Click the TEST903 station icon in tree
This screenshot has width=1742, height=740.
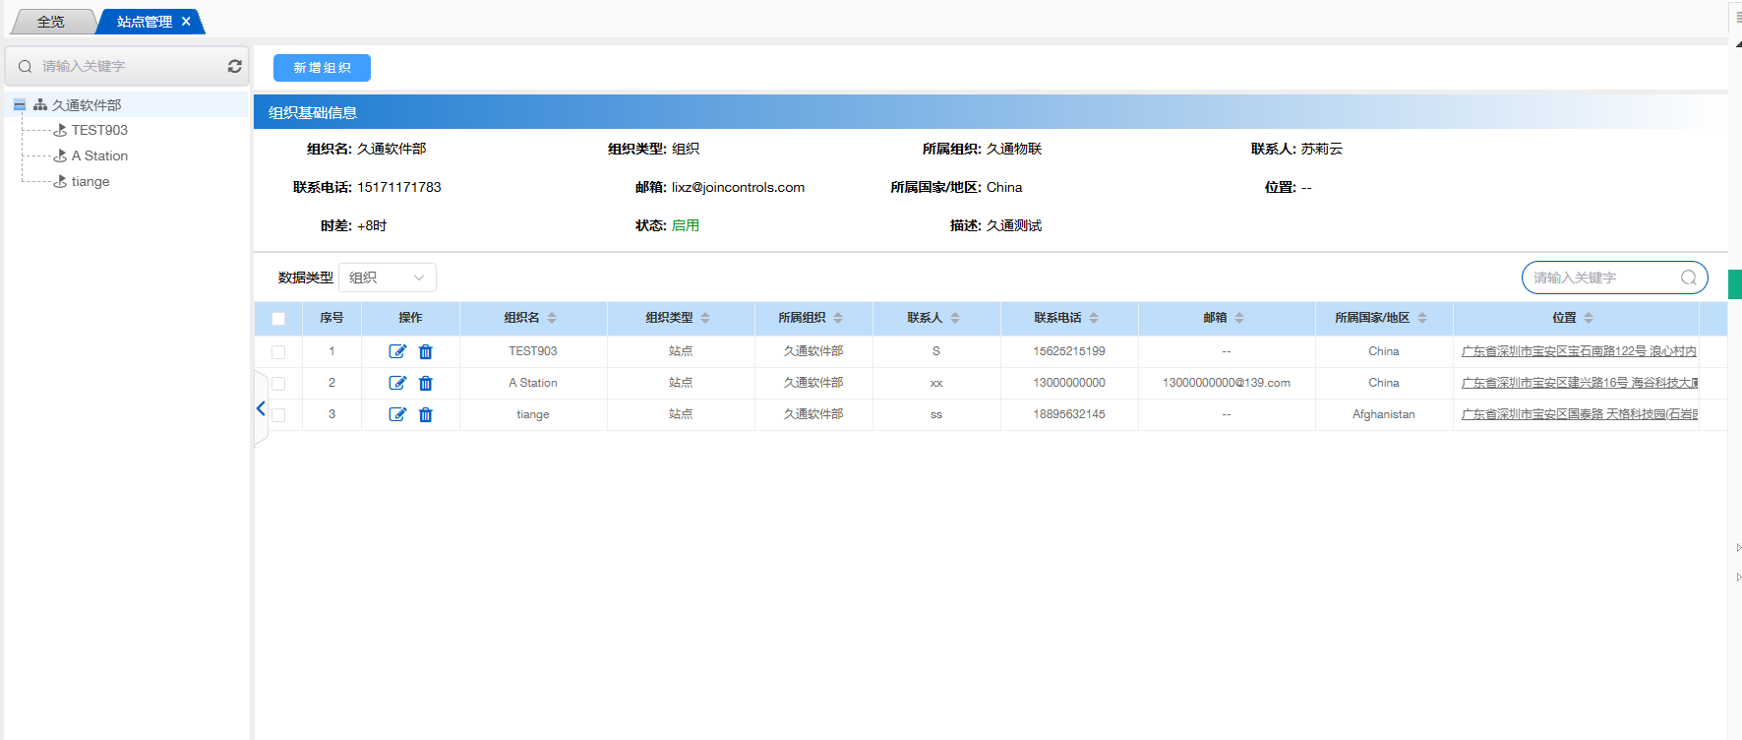(60, 130)
